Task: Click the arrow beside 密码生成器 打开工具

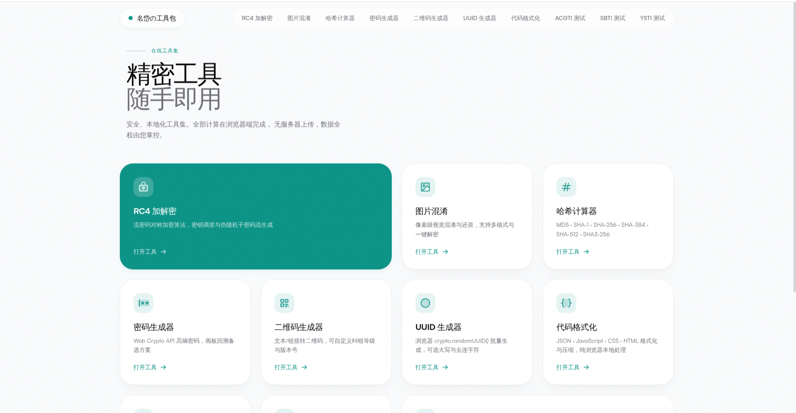Action: tap(163, 367)
